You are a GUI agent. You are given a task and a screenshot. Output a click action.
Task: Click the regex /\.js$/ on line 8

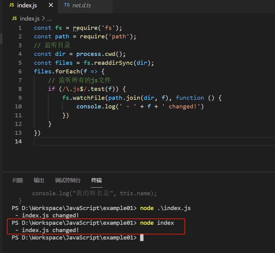[75, 89]
